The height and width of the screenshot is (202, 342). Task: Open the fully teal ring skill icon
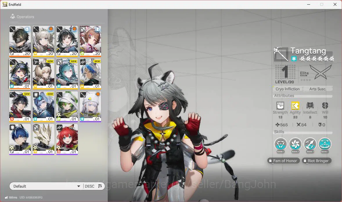point(325,144)
